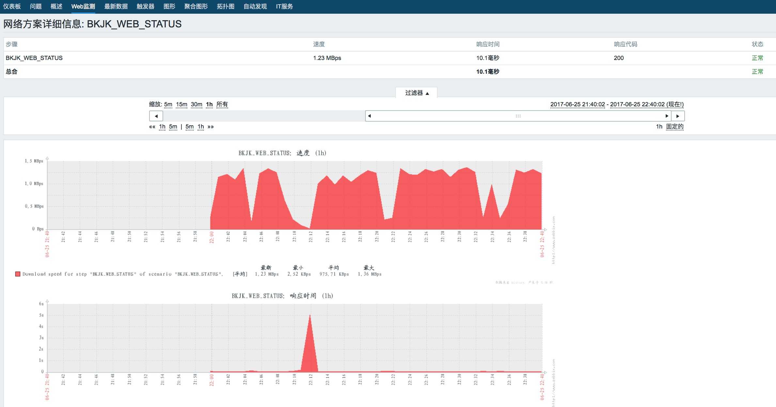Click the 响应代码 column header
The height and width of the screenshot is (407, 776).
coord(626,44)
